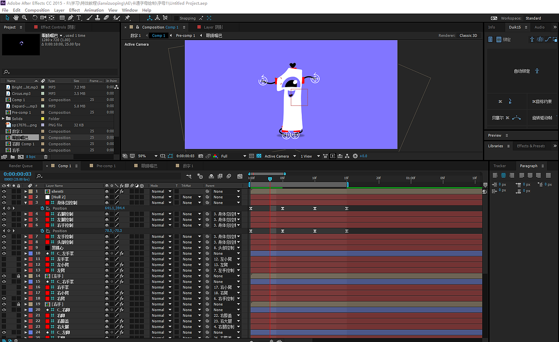
Task: Open the Pre-comp 1 timeline tab
Action: tap(106, 166)
